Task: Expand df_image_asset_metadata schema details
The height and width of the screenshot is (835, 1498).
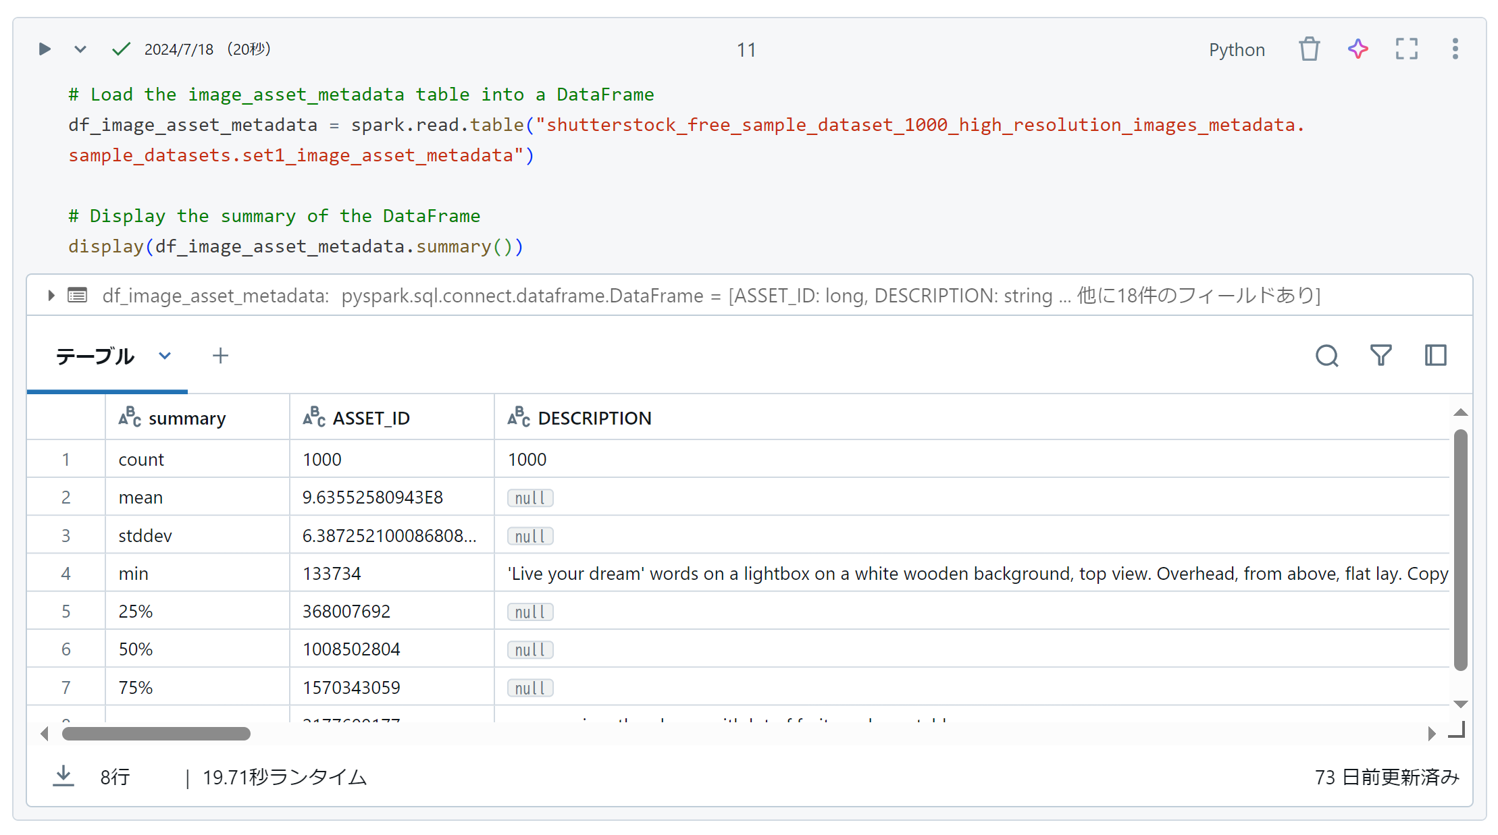Action: (x=51, y=296)
